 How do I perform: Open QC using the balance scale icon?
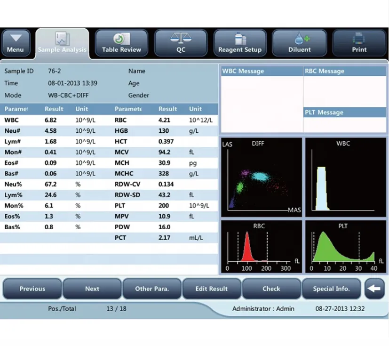[x=181, y=38]
